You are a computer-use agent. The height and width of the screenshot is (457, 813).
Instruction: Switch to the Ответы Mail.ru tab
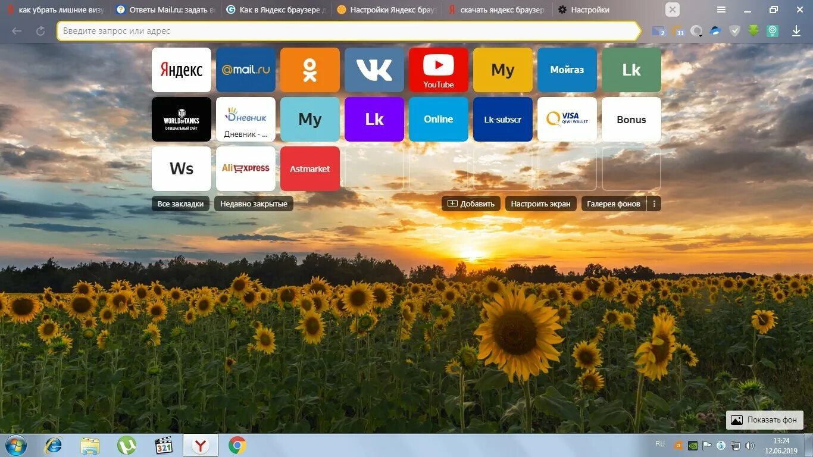pyautogui.click(x=165, y=10)
